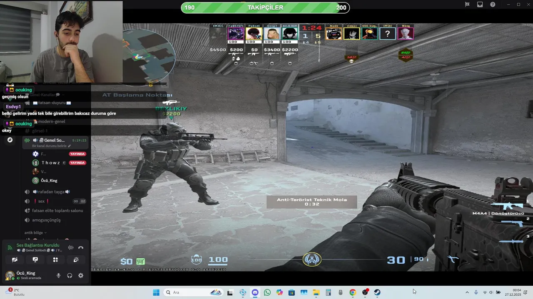Click Ses Bağlantısı Kuruldu status

[38, 245]
